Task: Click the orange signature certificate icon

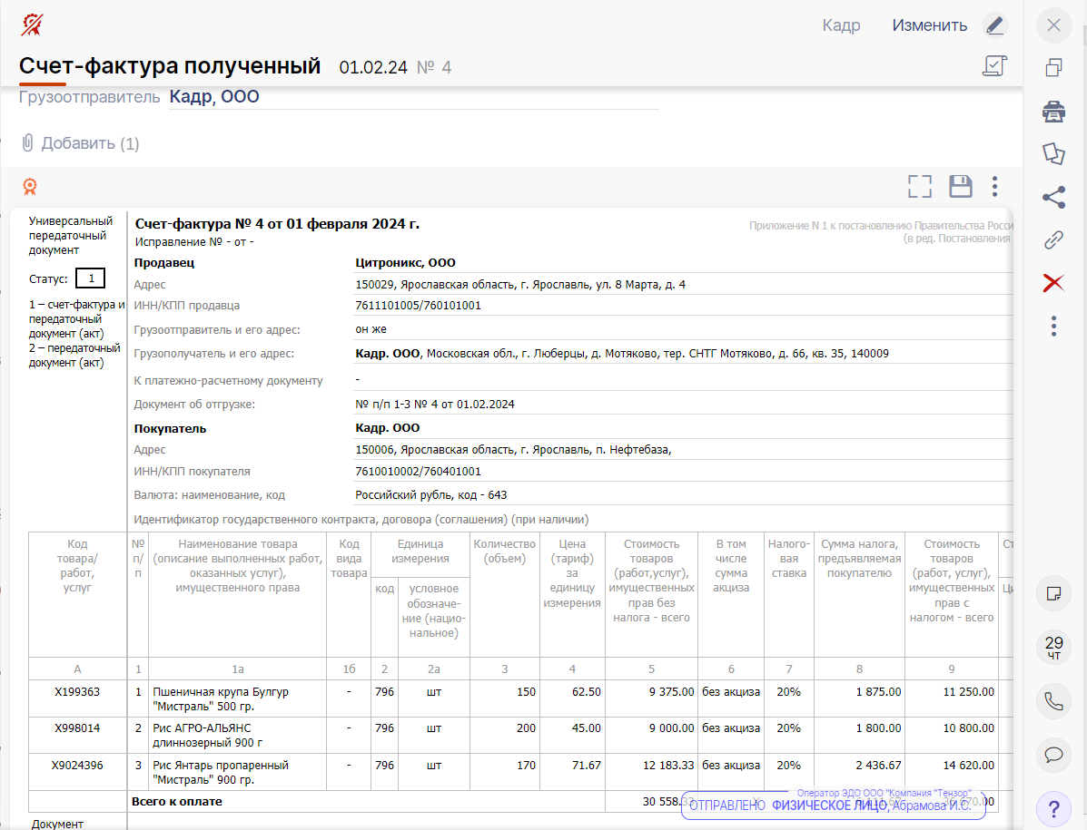Action: click(x=30, y=187)
